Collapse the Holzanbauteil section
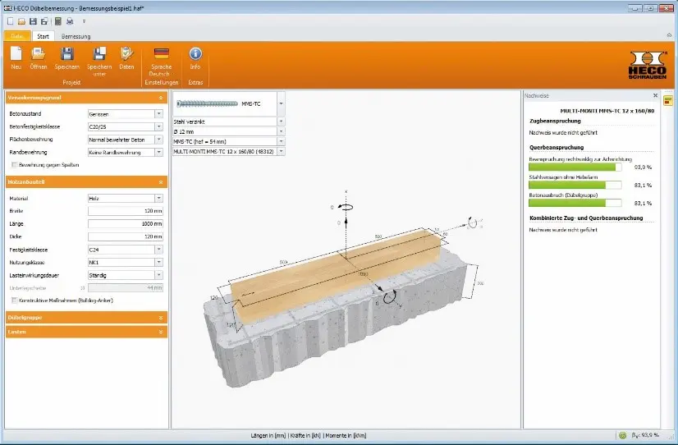Image resolution: width=678 pixels, height=445 pixels. 161,182
